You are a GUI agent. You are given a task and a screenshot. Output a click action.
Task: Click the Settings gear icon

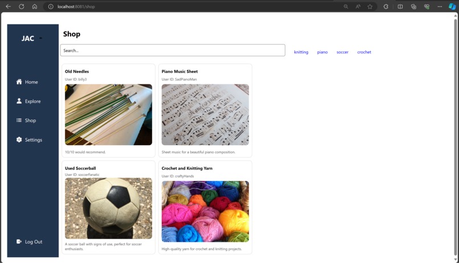point(19,139)
